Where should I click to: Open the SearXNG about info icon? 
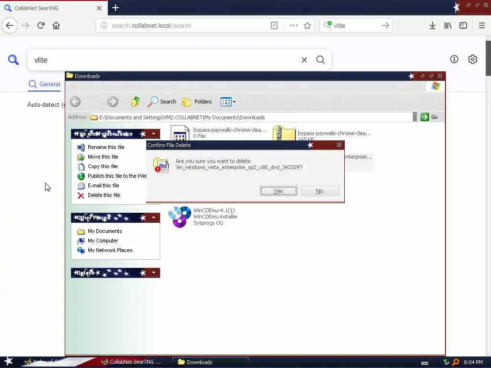[454, 59]
